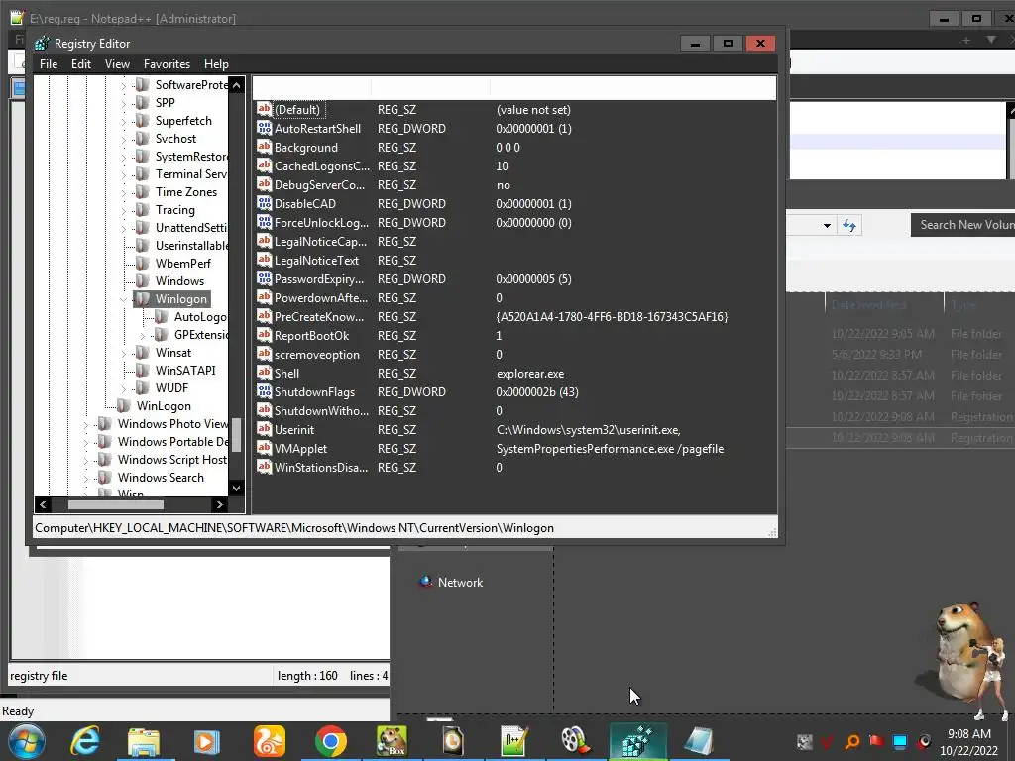Open Google Chrome from the taskbar
The image size is (1015, 761).
[x=331, y=741]
